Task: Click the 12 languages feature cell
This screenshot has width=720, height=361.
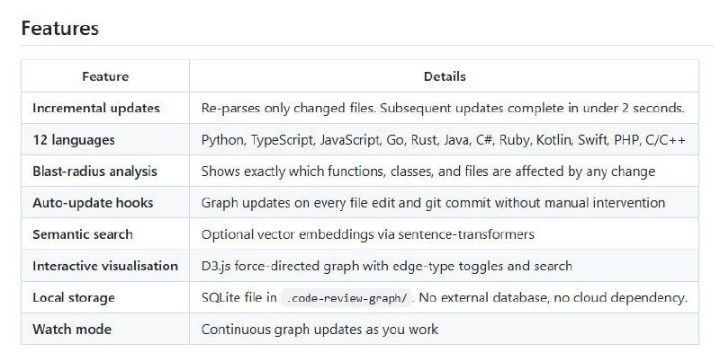Action: click(x=74, y=140)
